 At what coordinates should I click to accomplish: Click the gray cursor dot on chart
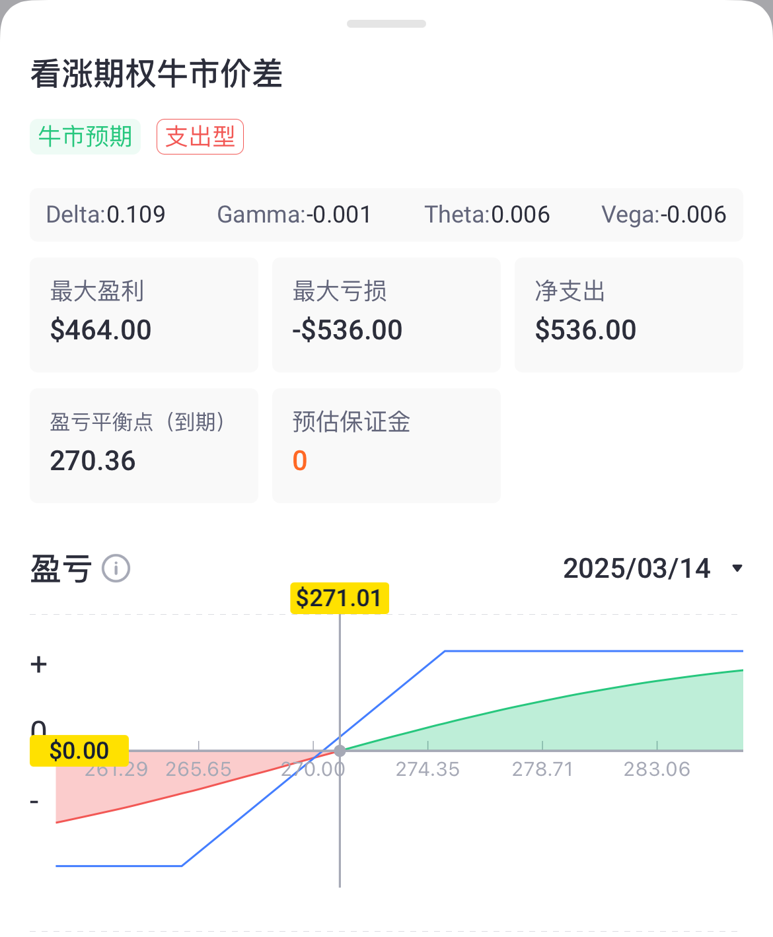click(340, 751)
